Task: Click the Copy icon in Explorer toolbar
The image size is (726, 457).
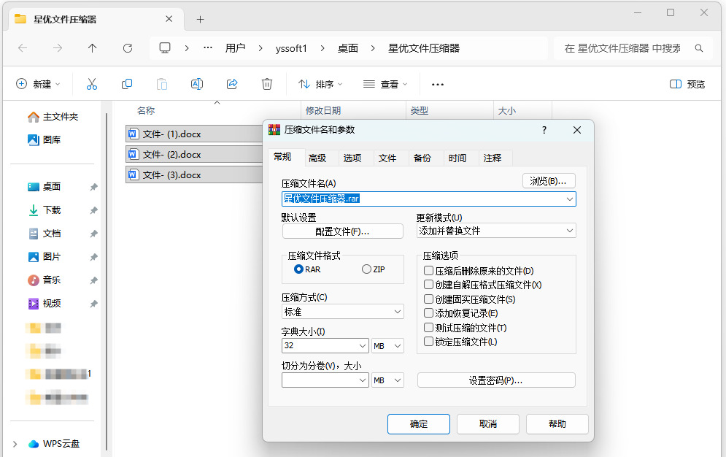Action: (x=127, y=84)
